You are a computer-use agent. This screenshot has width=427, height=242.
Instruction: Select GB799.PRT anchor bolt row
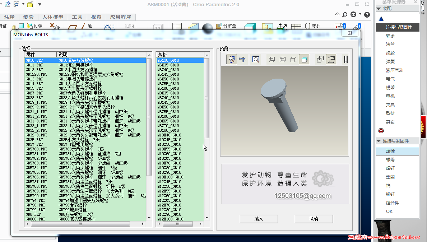[85, 210]
